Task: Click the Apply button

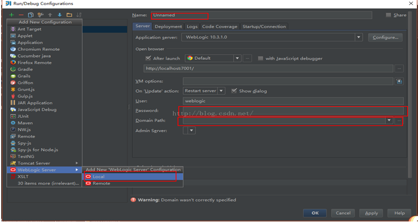Action: pyautogui.click(x=371, y=213)
